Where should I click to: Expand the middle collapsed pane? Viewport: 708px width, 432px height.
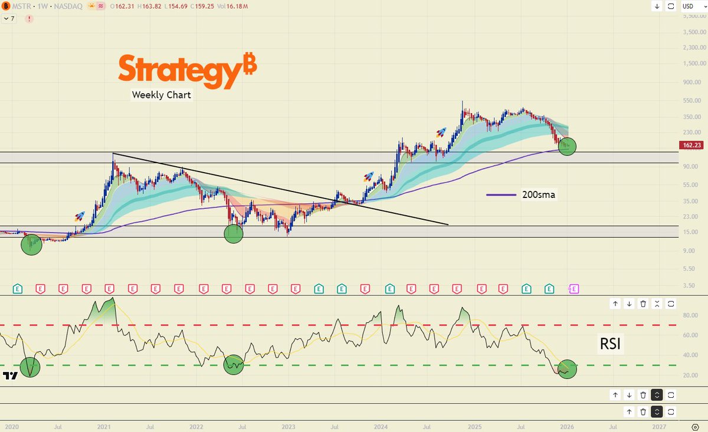click(x=657, y=395)
